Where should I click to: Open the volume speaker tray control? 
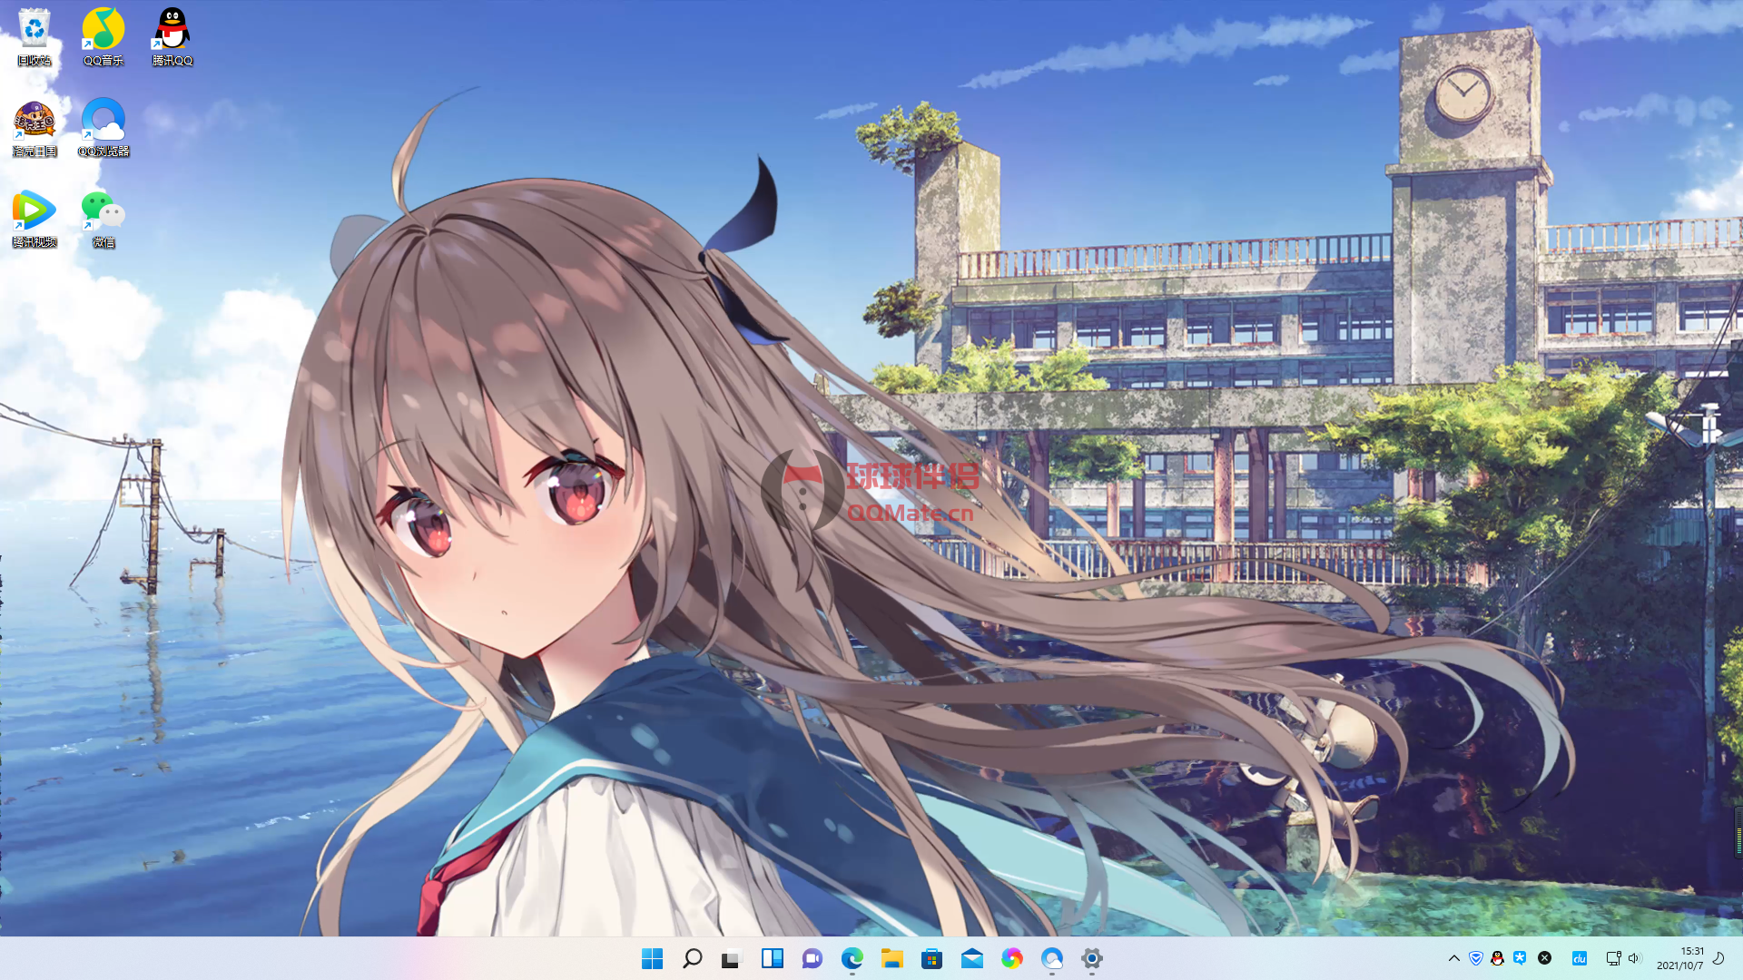[x=1635, y=958]
